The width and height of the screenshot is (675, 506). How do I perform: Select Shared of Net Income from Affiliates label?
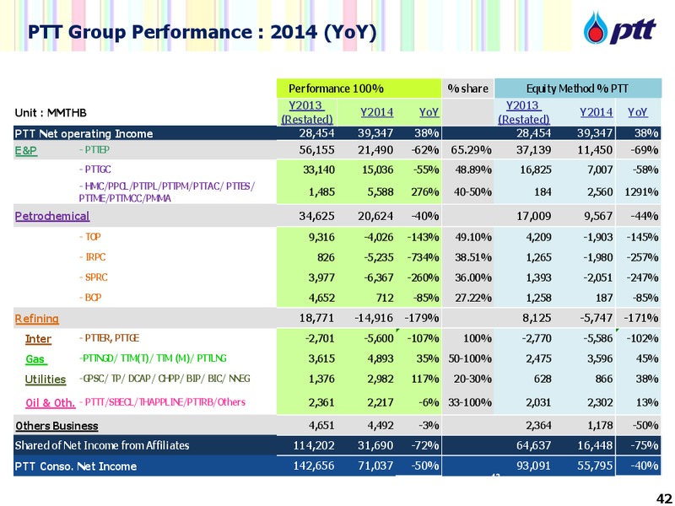(x=102, y=445)
